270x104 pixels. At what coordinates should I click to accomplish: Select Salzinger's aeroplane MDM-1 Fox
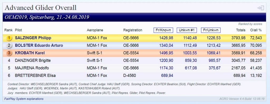click(97, 38)
